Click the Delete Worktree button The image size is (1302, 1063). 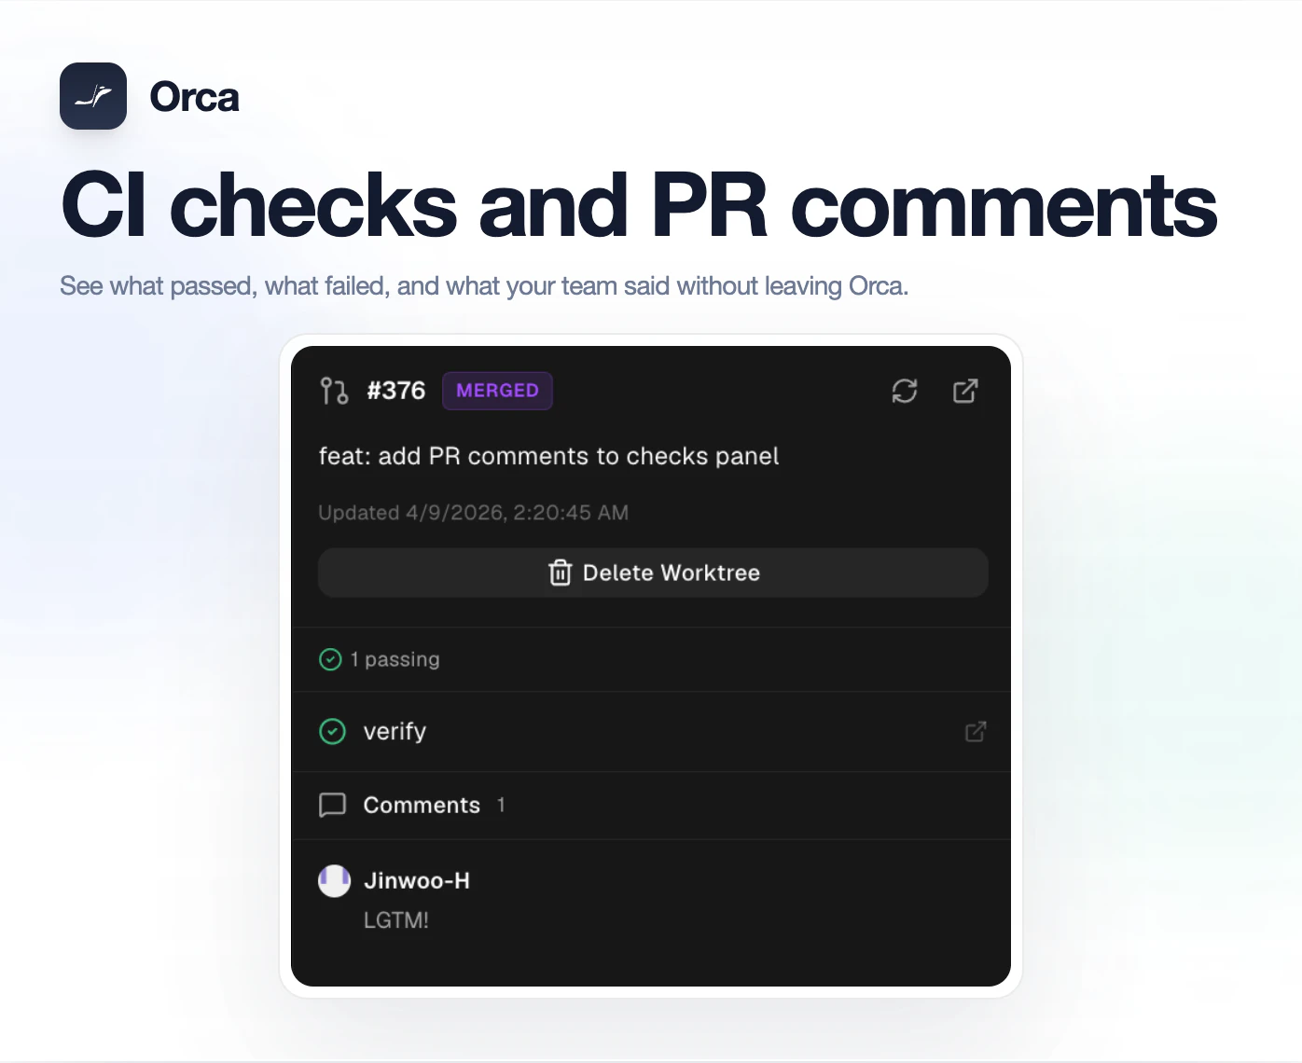(x=653, y=573)
